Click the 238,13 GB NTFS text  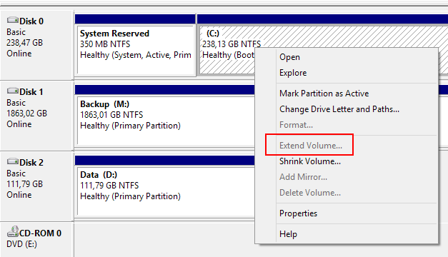232,44
